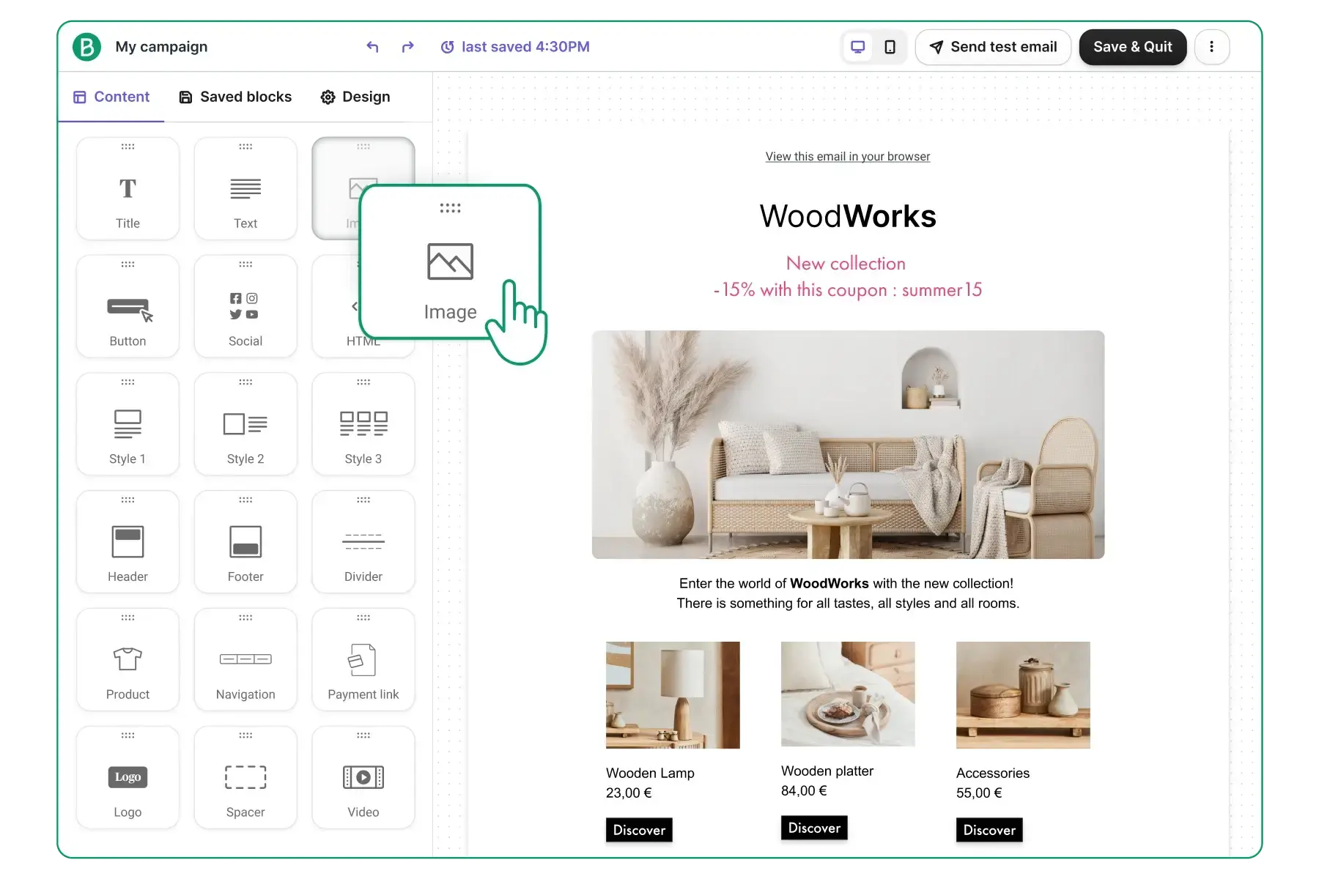Screen dimensions: 1319x879
Task: Switch to mobile preview mode
Action: click(x=890, y=47)
